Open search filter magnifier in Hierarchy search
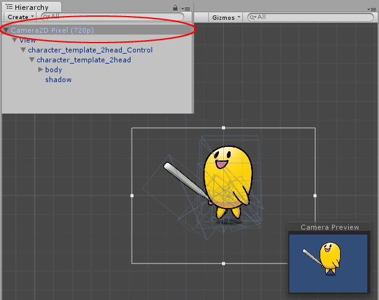This screenshot has width=379, height=300. pyautogui.click(x=46, y=17)
